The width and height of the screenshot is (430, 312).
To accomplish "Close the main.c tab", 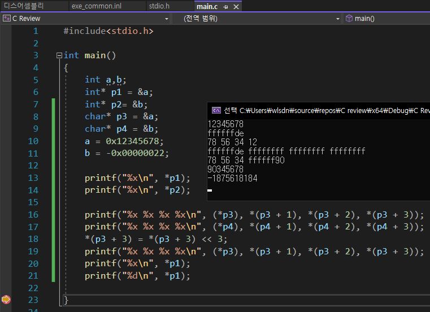I will coord(236,7).
